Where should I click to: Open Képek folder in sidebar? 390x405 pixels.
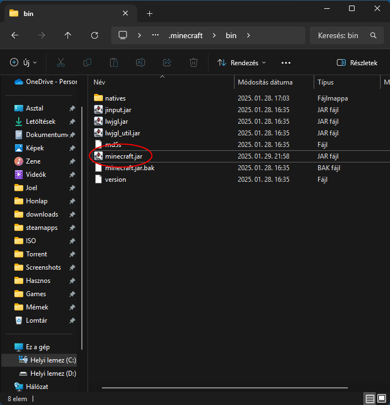(x=29, y=148)
